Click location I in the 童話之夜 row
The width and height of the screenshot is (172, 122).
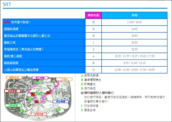(x=93, y=42)
